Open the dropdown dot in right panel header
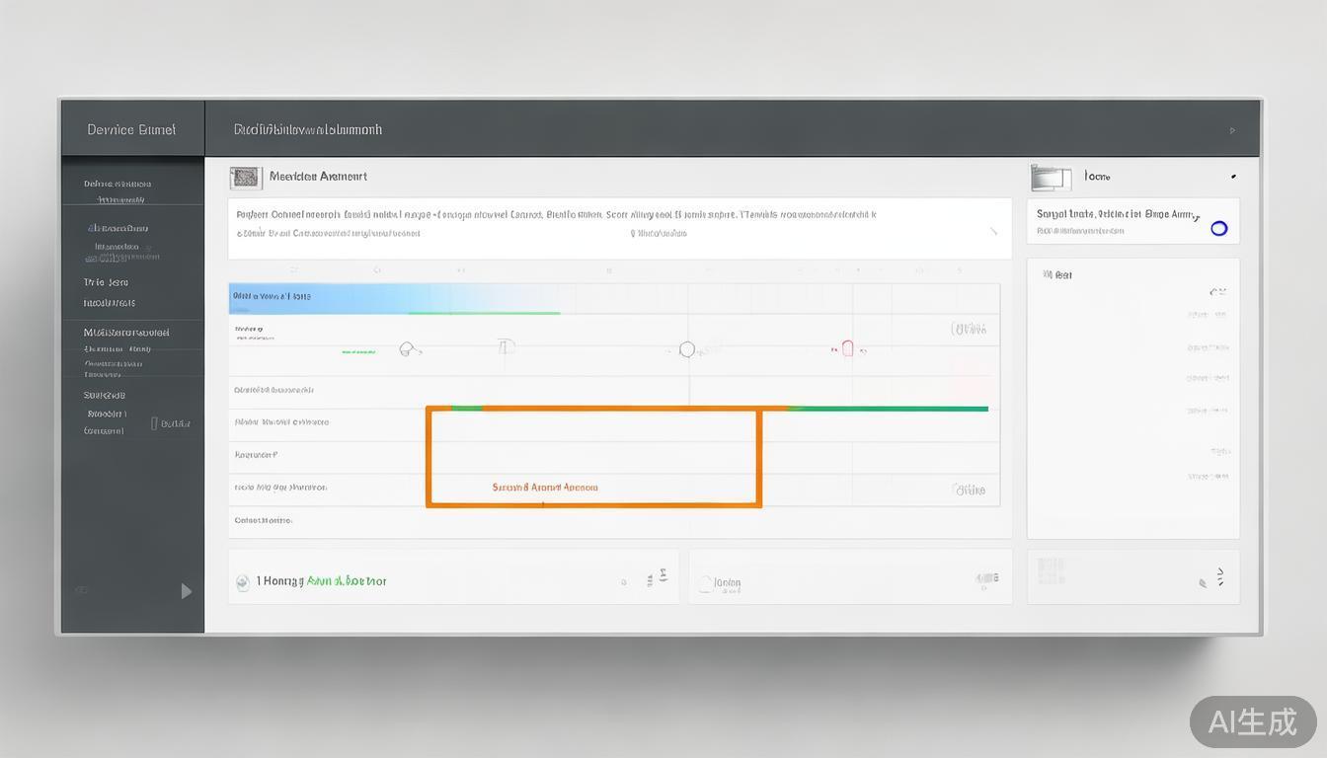 click(x=1233, y=177)
